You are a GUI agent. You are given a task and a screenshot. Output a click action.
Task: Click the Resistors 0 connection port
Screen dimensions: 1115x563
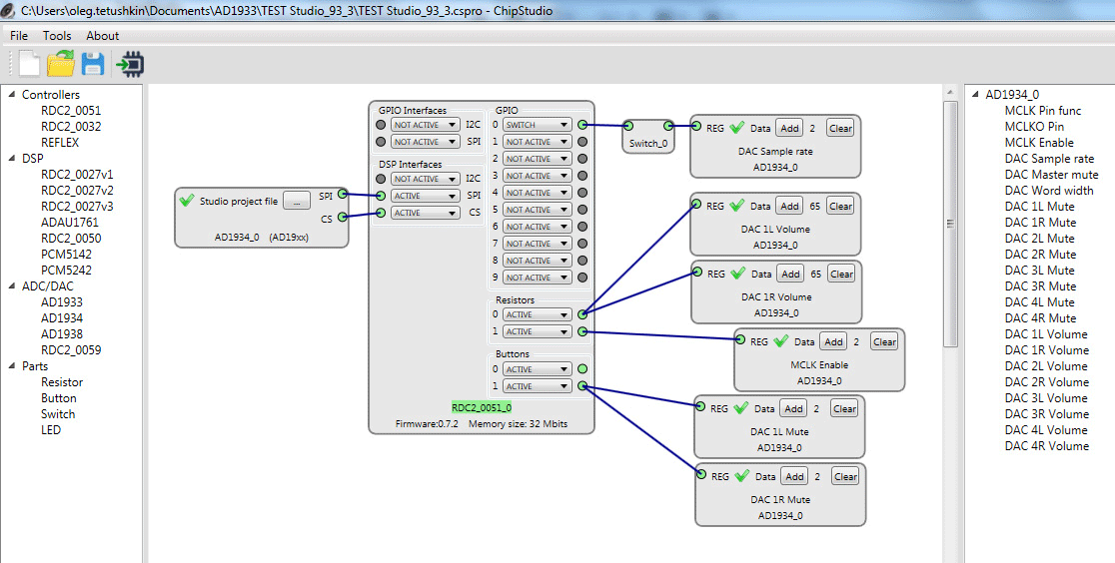click(x=582, y=314)
